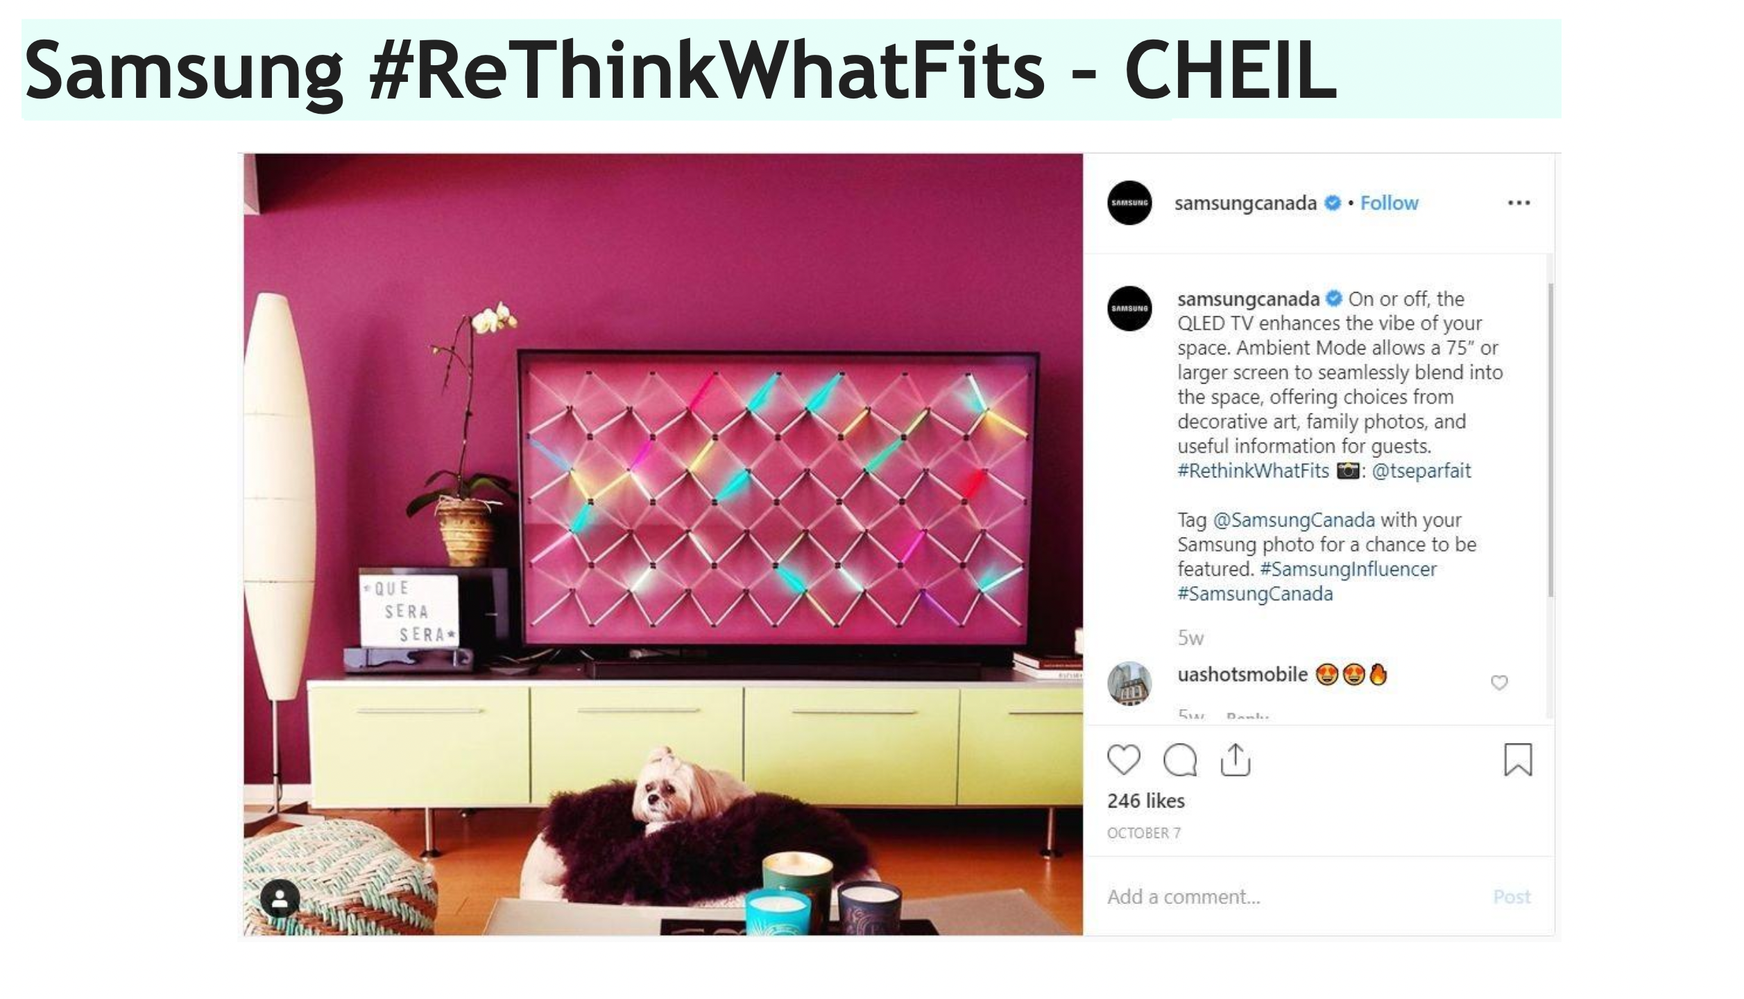Screen dimensions: 1744x999
Task: Click the comments panel scrollbar
Action: pos(1550,439)
